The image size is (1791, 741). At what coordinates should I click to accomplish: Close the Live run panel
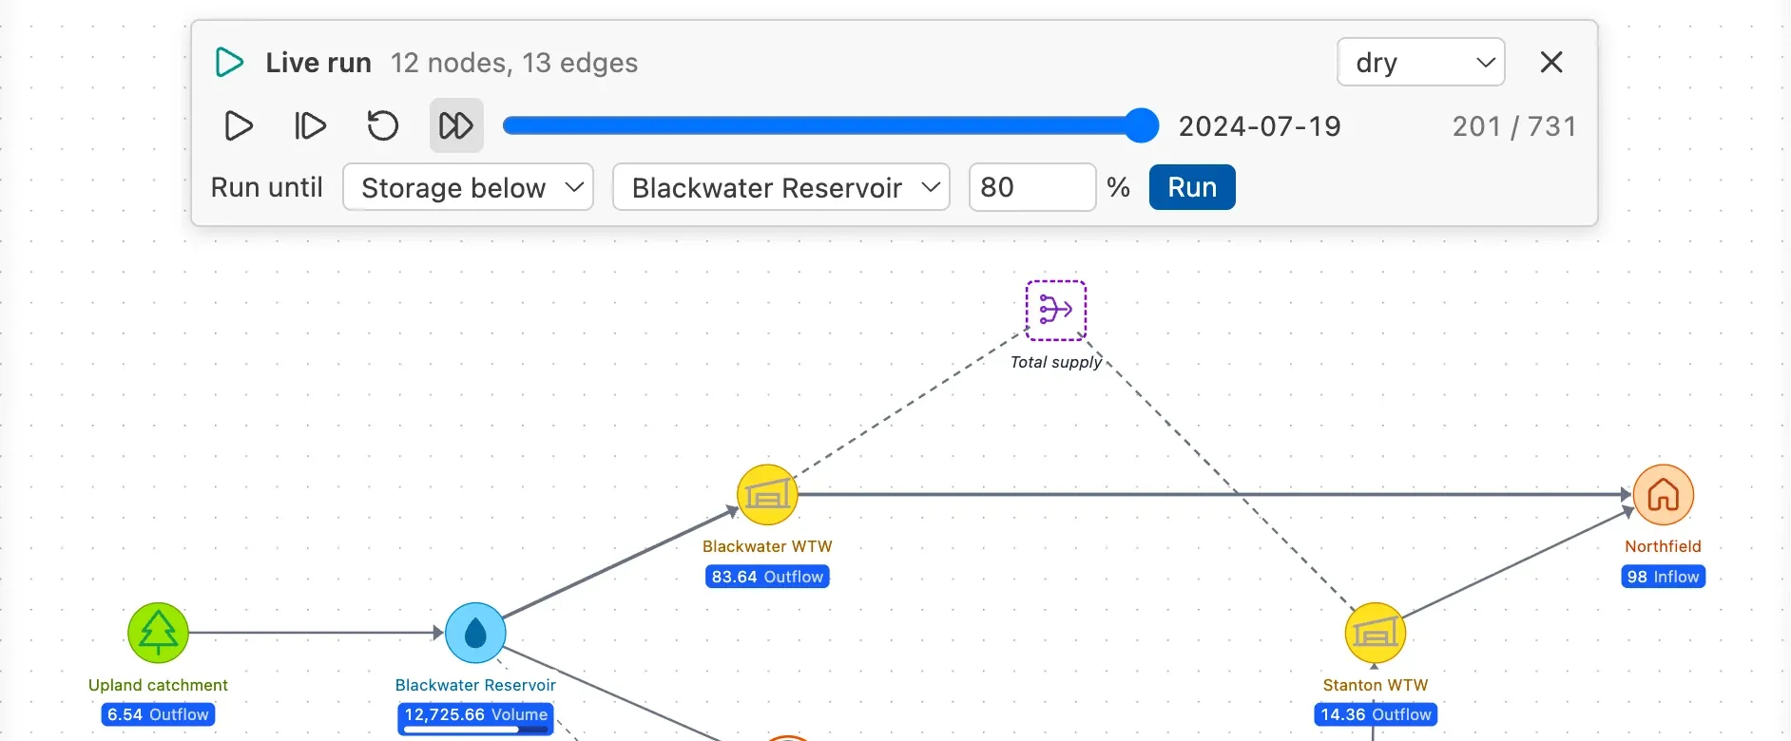click(1551, 63)
